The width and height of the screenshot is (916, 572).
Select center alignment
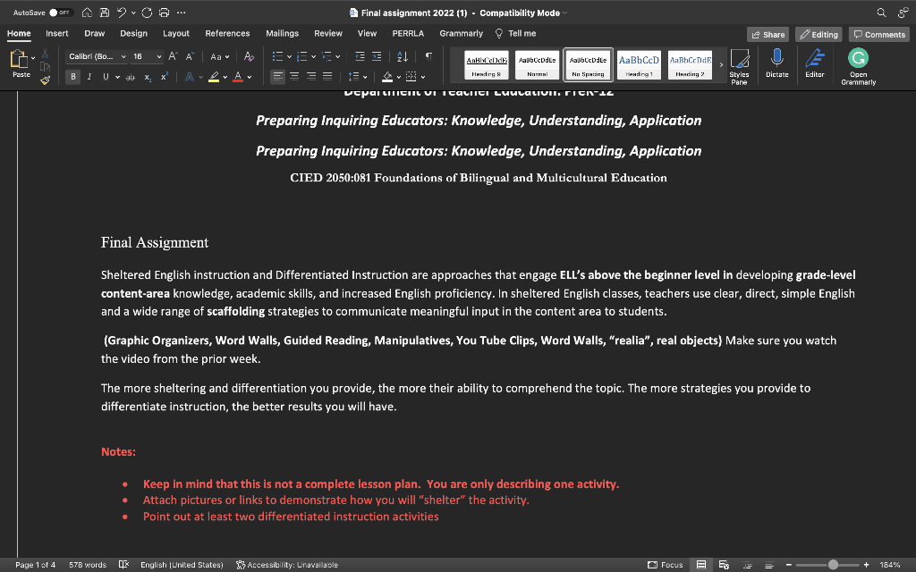tap(295, 76)
